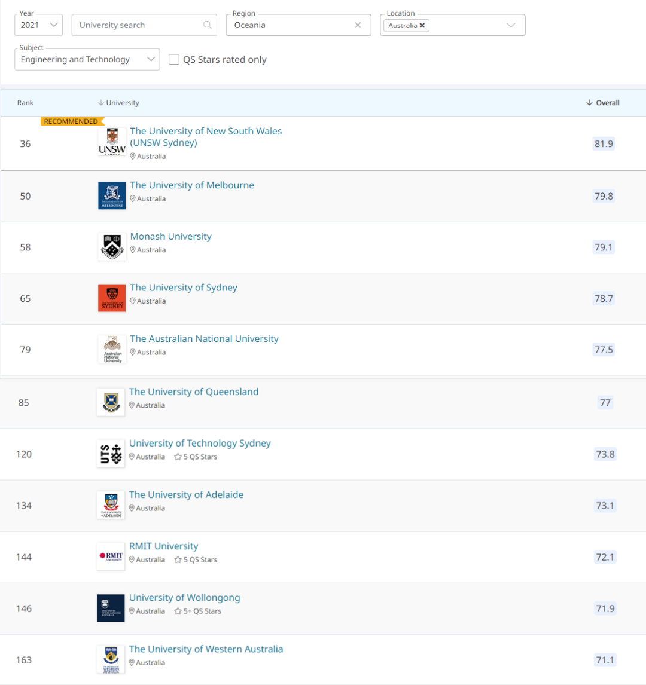Open The Australian National University link
Viewport: 646px width, 685px height.
pyautogui.click(x=204, y=338)
